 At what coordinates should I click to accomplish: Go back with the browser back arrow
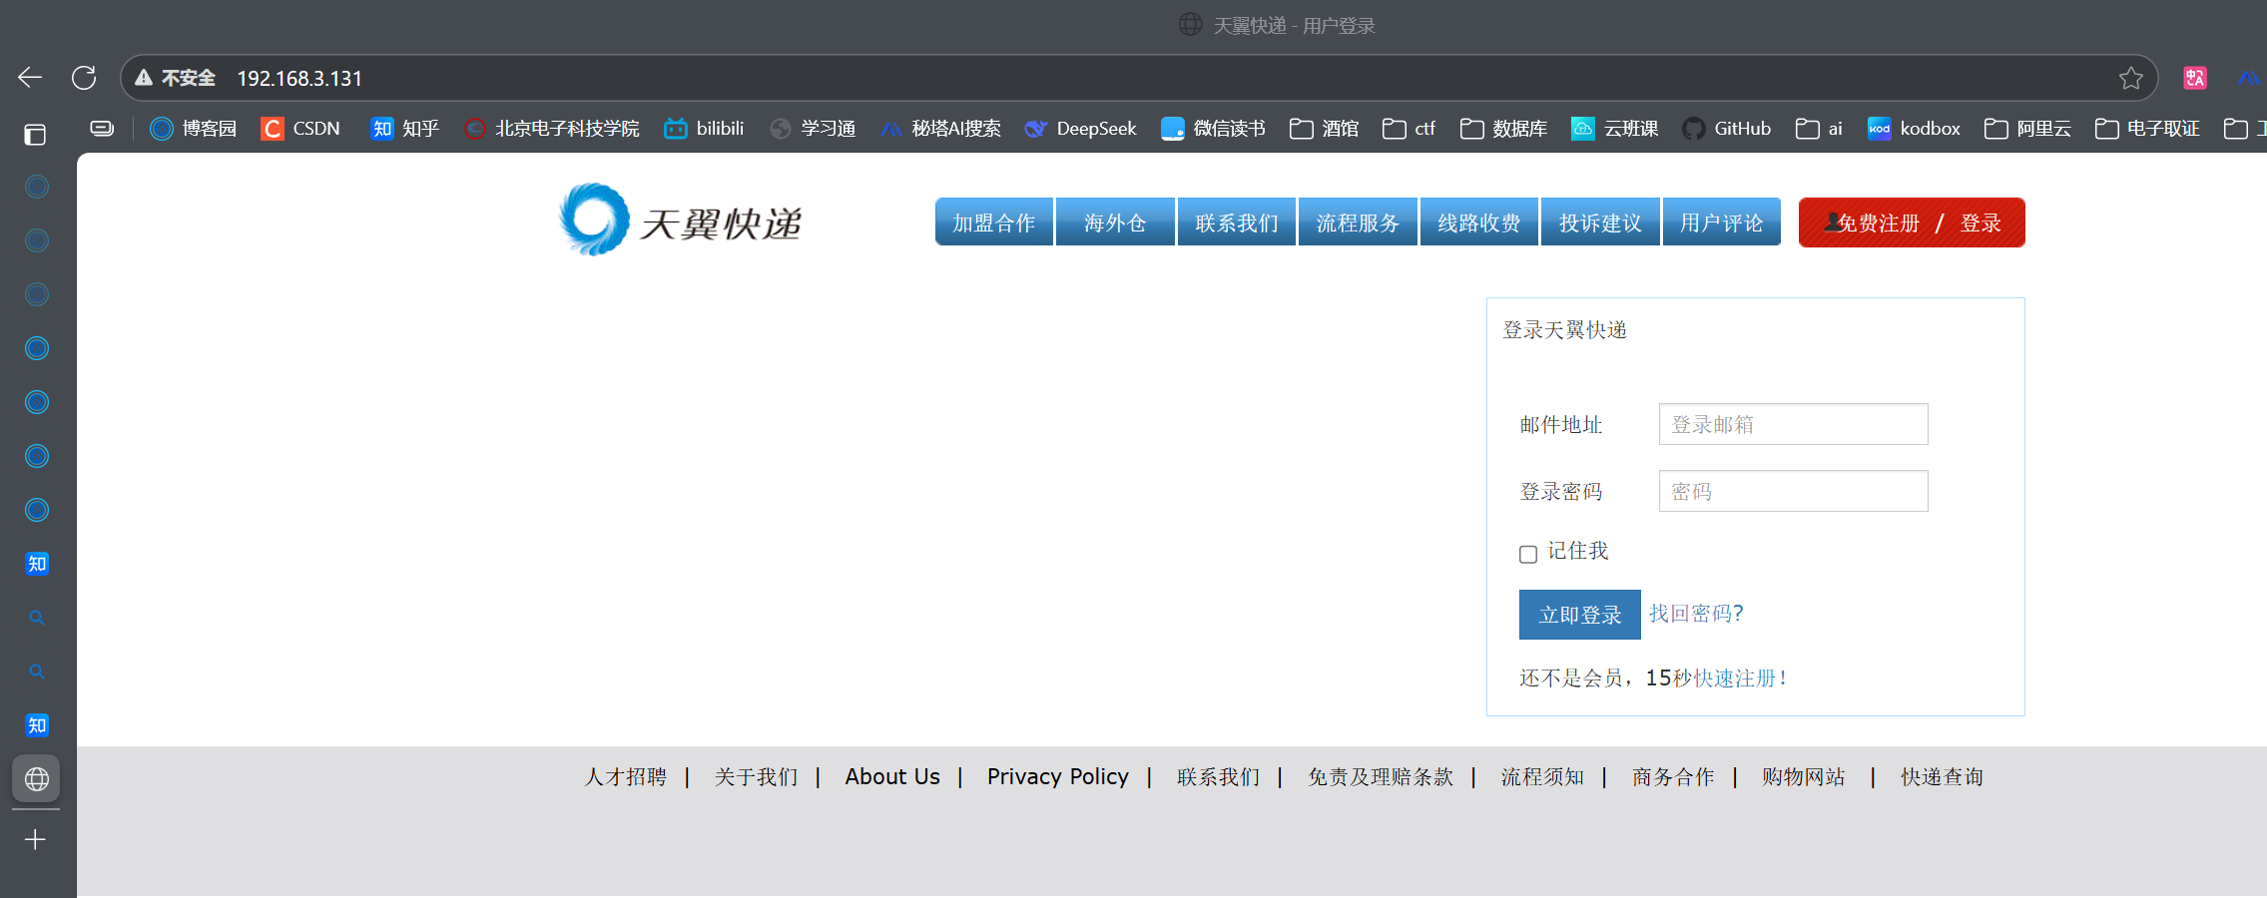point(30,78)
